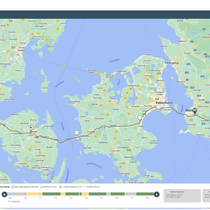
Task: Click the partially visible card at far right
Action: 207,196
